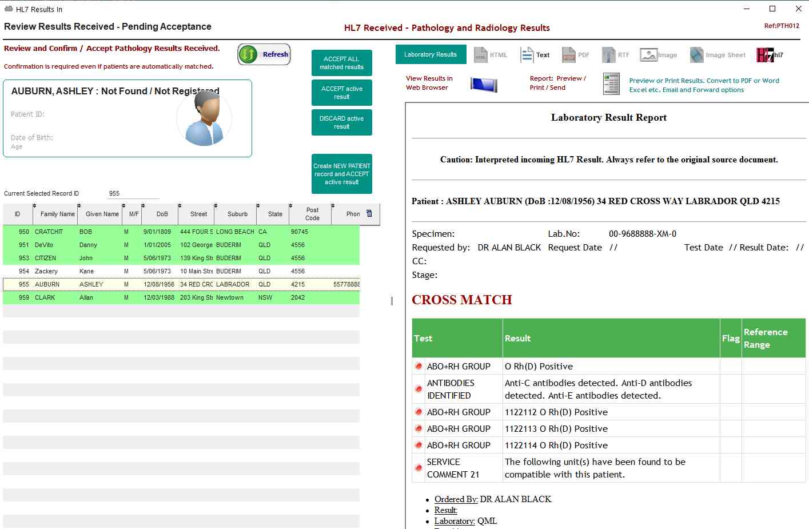Click the Ordered By link in report

(456, 499)
